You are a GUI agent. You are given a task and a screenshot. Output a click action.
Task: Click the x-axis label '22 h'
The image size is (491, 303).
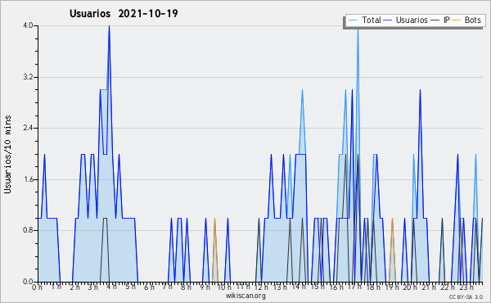[x=447, y=287]
